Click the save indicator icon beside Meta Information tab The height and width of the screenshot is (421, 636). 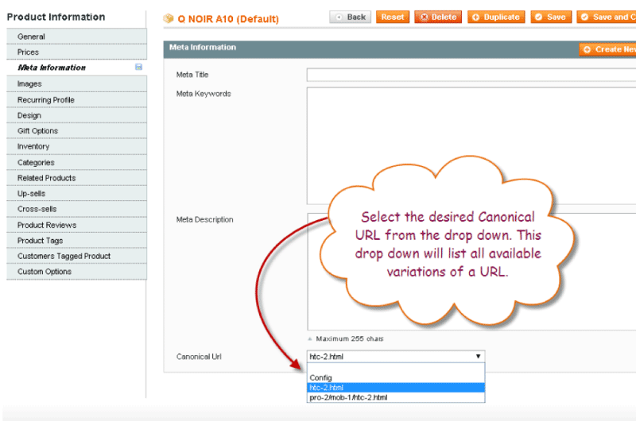(138, 67)
